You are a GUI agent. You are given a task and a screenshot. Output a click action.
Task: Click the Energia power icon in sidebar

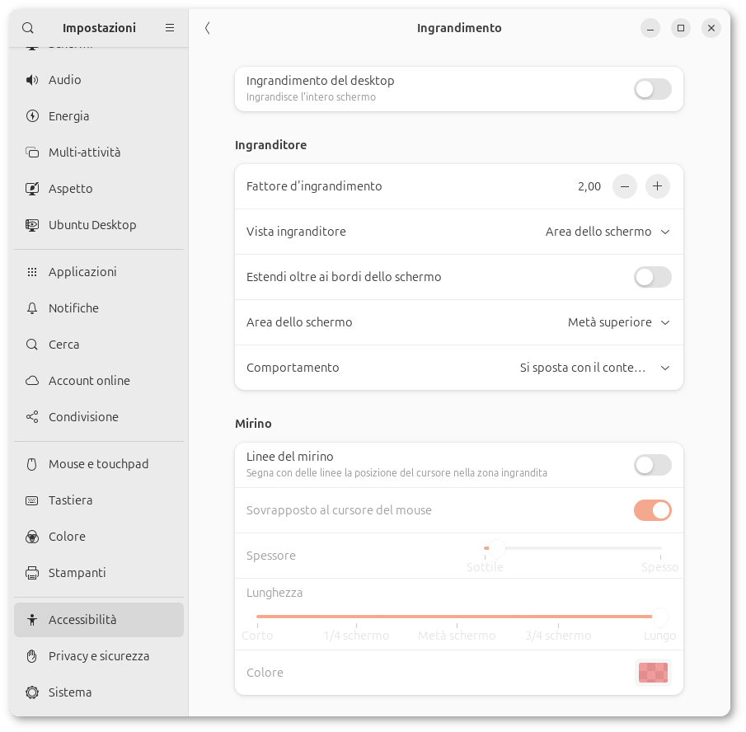32,116
